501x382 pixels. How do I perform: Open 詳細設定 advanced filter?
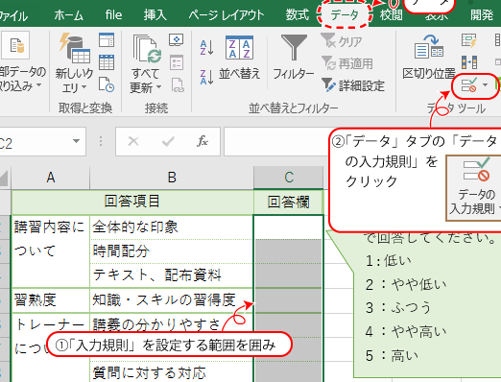tap(353, 85)
